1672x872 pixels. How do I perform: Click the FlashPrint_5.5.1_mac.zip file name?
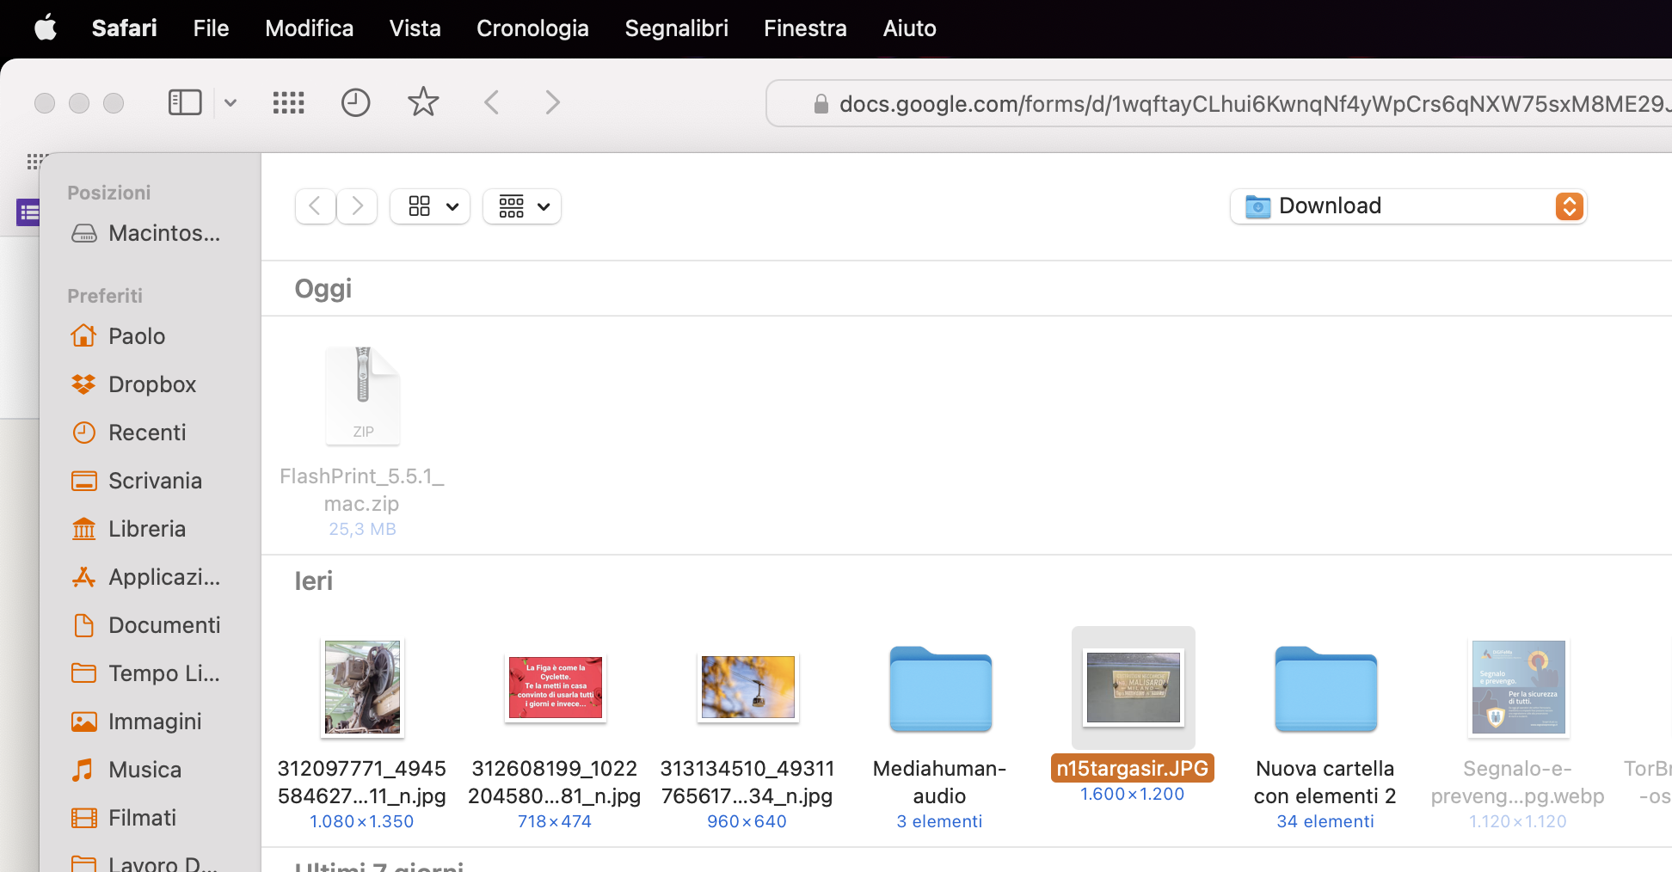pyautogui.click(x=362, y=489)
